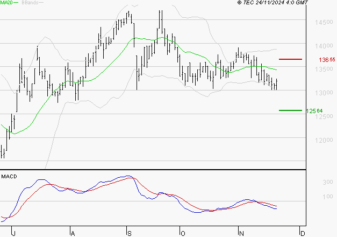337x237 pixels.
Task: Click the MA20 legend label
Action: [x=6, y=3]
